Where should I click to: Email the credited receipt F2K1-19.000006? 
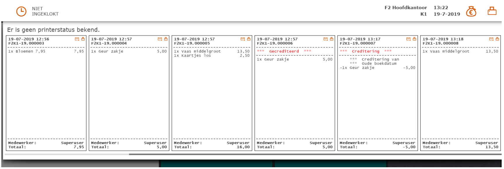tap(325, 39)
